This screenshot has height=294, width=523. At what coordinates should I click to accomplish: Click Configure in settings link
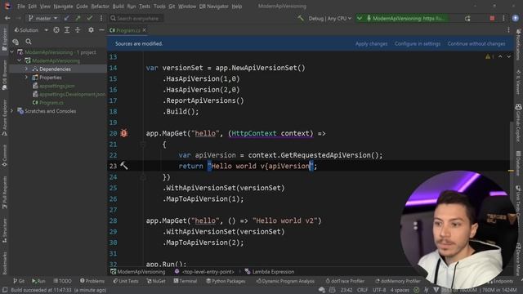418,43
